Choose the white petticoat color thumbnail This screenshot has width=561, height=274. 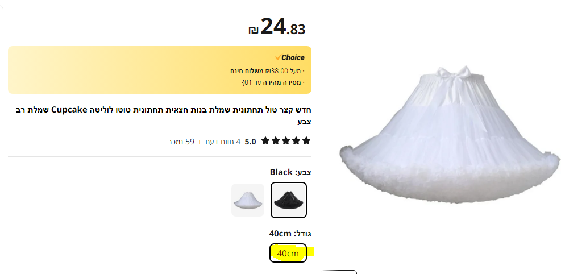[x=248, y=200]
